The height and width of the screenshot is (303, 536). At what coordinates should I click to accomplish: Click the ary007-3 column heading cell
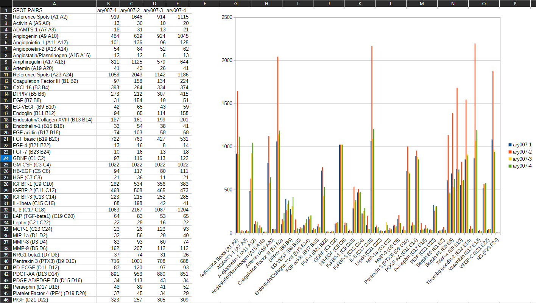[x=154, y=10]
